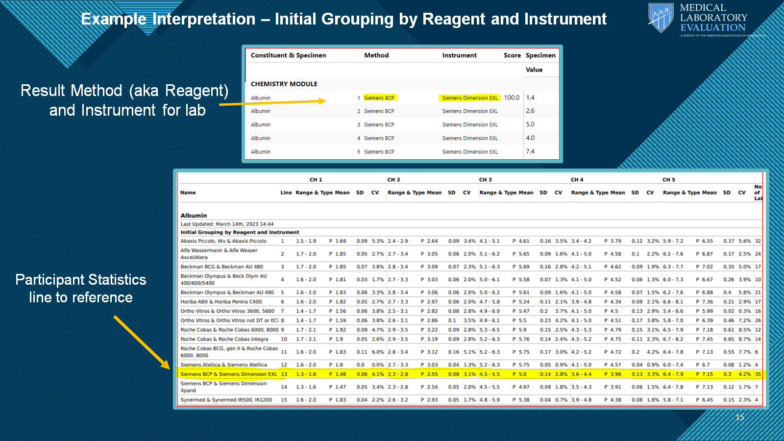Select the Roche Cobas Integra row
Screen dimensions: 784x441
(x=224, y=339)
